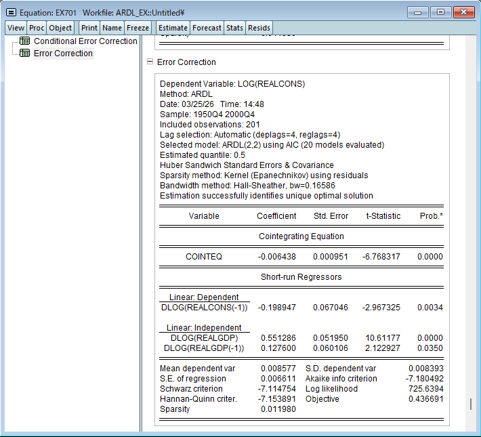
Task: Click the Error Correction table icon in tree
Action: [25, 54]
